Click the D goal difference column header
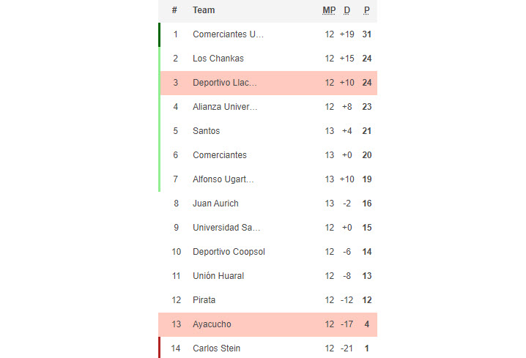This screenshot has height=358, width=526. tap(347, 10)
